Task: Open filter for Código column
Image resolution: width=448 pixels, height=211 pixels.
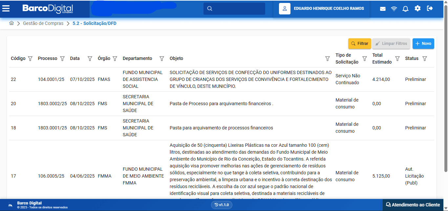Action: tap(30, 59)
